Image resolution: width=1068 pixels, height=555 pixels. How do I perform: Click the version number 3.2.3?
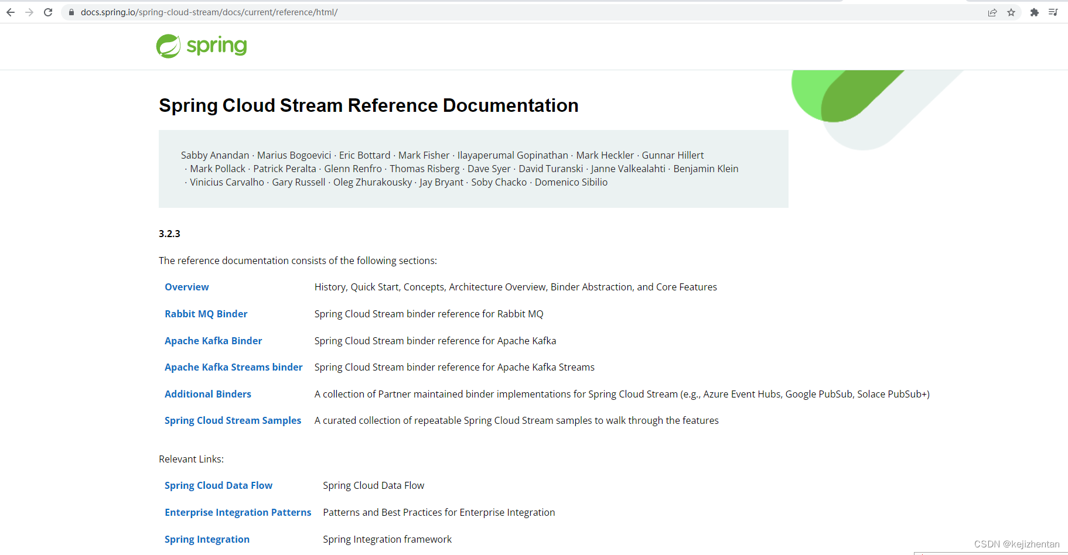pos(169,234)
